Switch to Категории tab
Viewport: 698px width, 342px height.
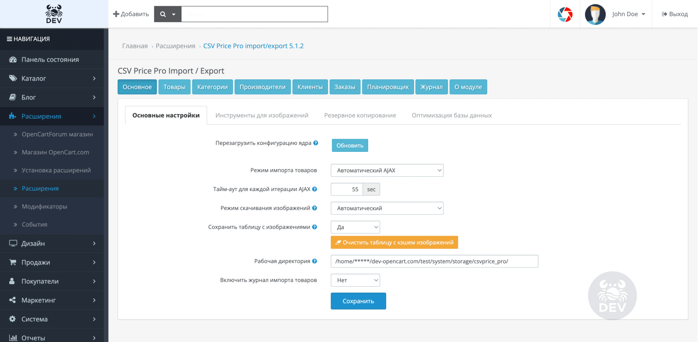(x=212, y=87)
